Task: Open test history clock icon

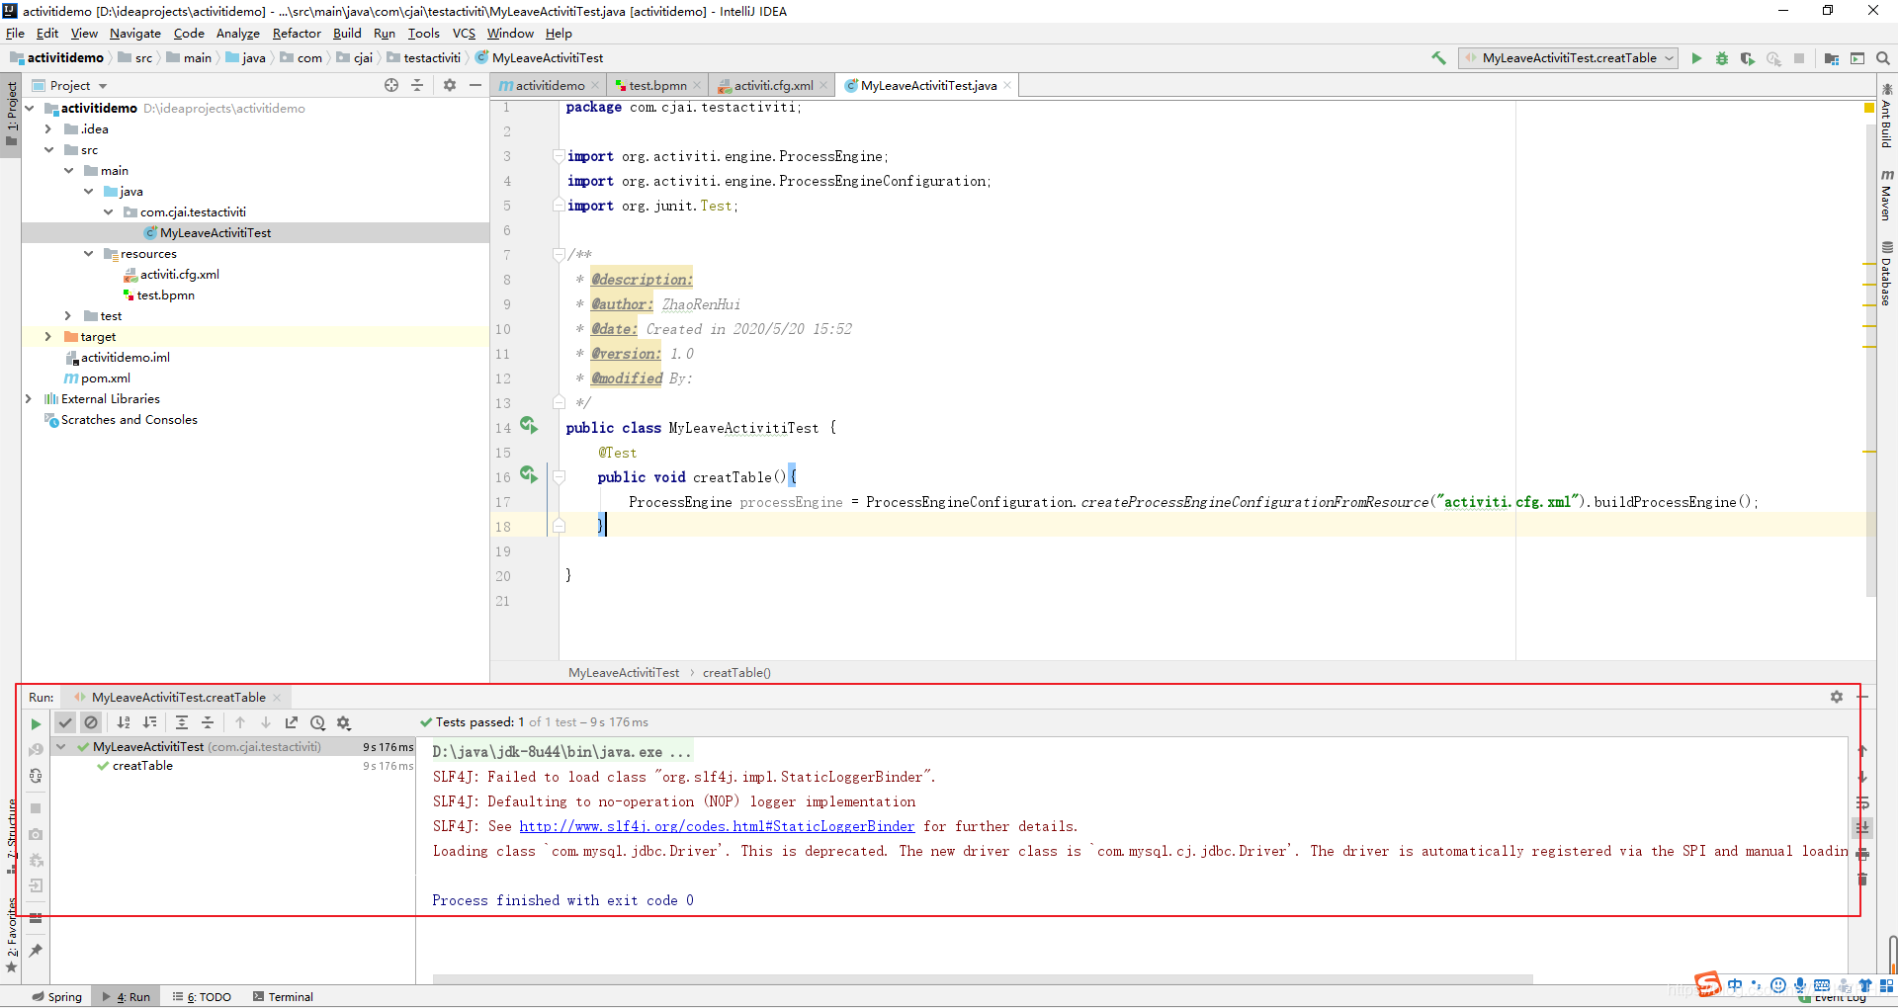Action: 317,722
